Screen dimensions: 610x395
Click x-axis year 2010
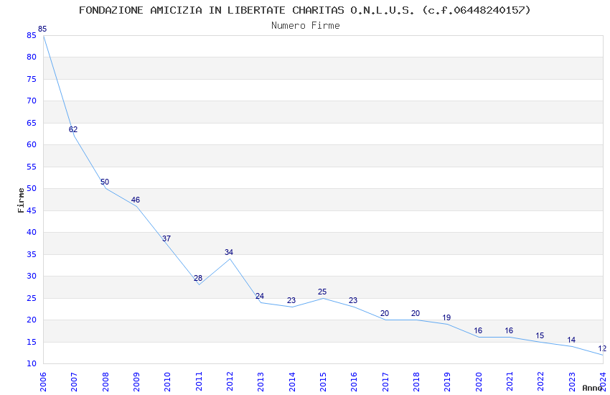(x=168, y=381)
